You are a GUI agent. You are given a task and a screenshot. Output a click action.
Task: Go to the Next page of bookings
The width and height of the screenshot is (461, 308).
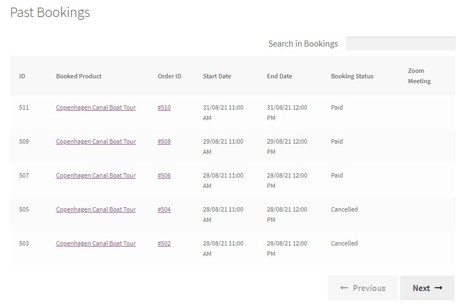[427, 288]
